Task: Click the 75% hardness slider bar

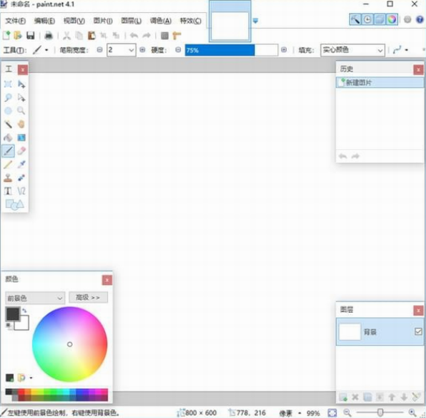Action: pos(232,50)
